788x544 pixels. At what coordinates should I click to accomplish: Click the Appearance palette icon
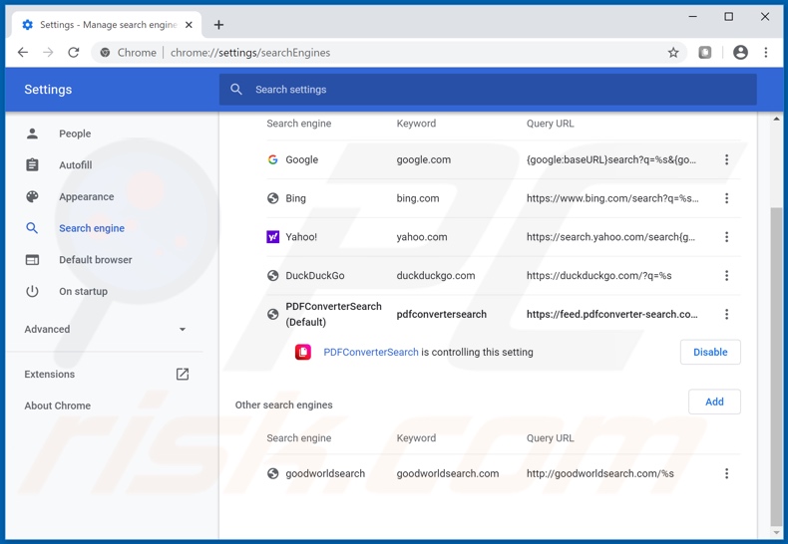point(32,196)
